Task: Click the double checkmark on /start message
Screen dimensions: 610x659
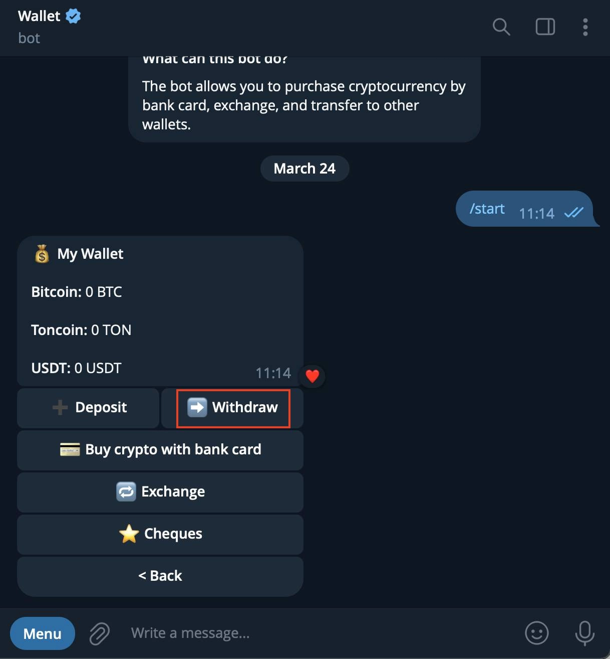Action: [574, 213]
